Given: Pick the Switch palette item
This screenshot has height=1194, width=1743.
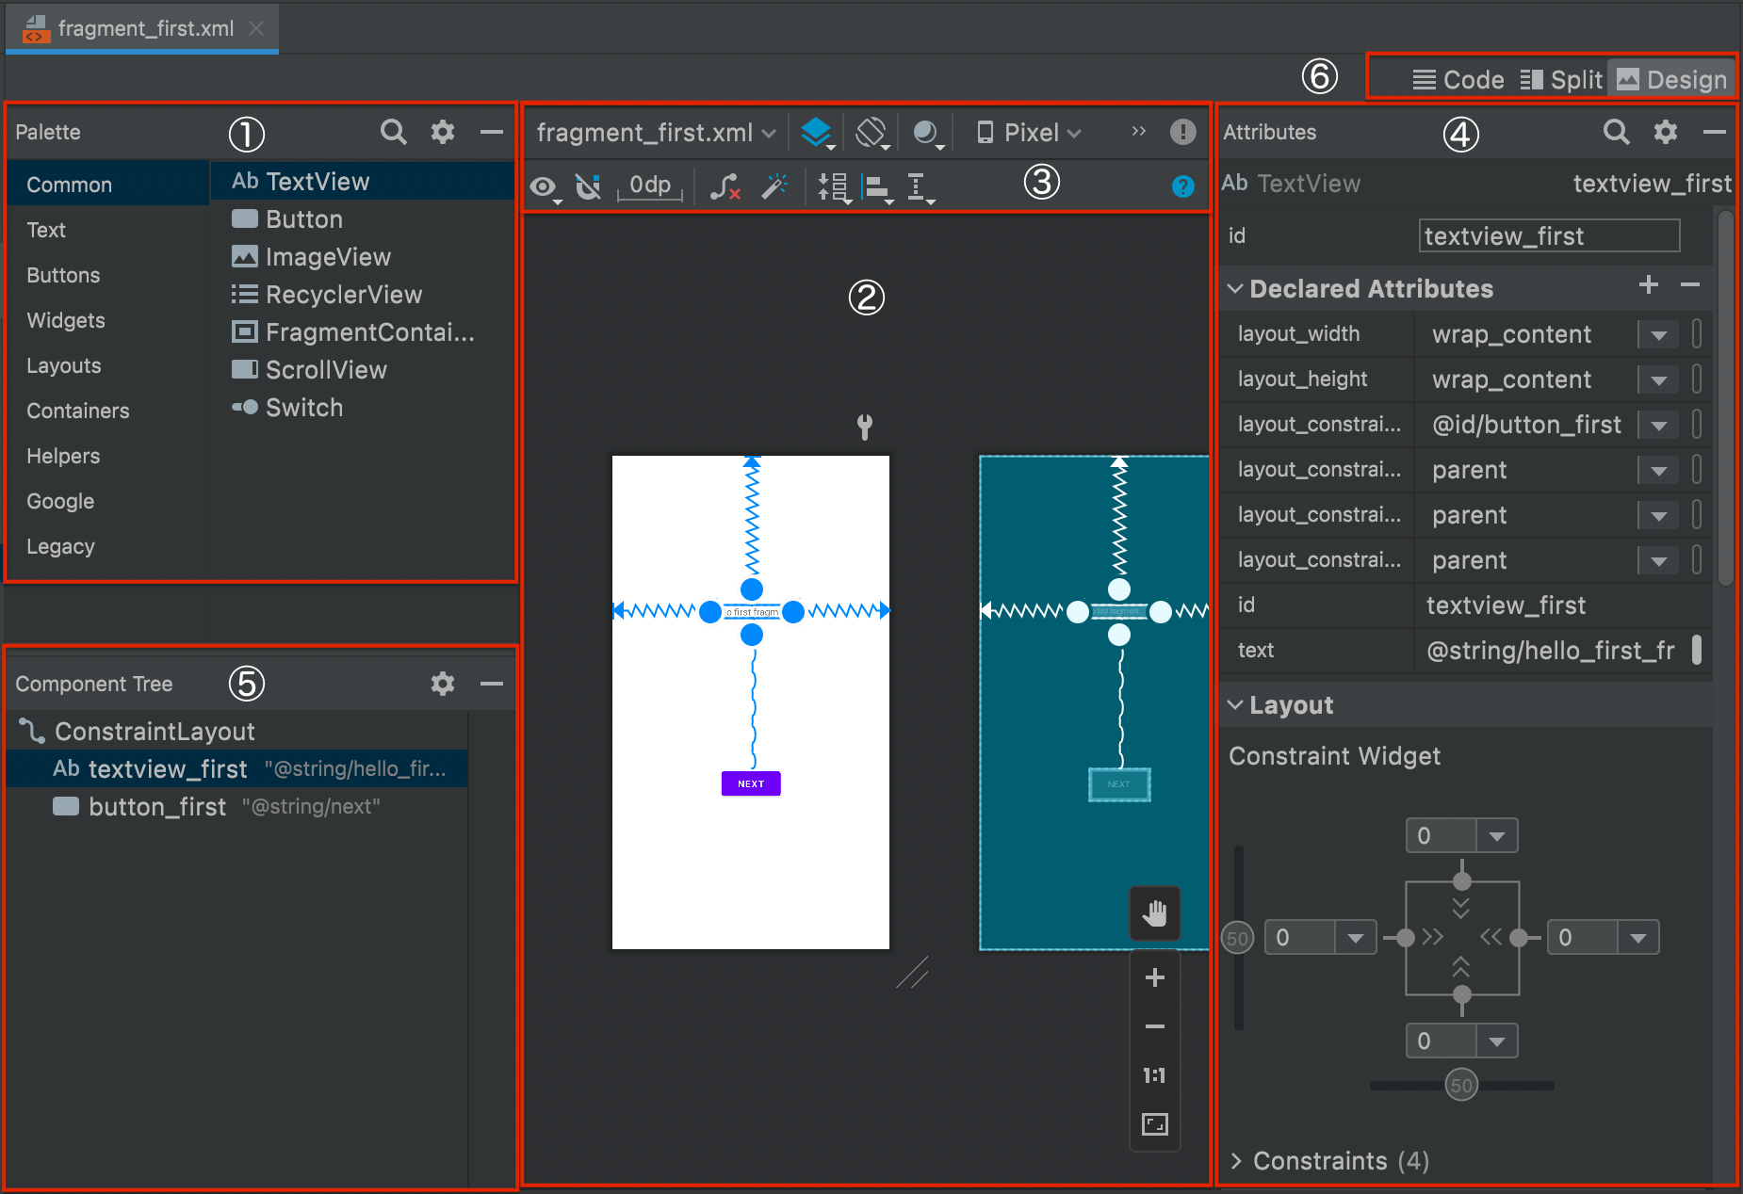Looking at the screenshot, I should point(362,408).
